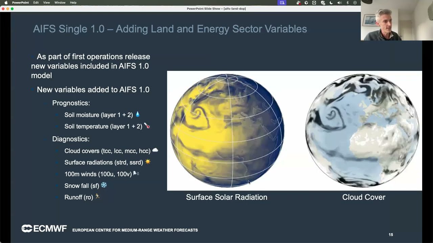Viewport: 433px width, 243px height.
Task: Open the Bluetooth menu icon
Action: (x=347, y=3)
